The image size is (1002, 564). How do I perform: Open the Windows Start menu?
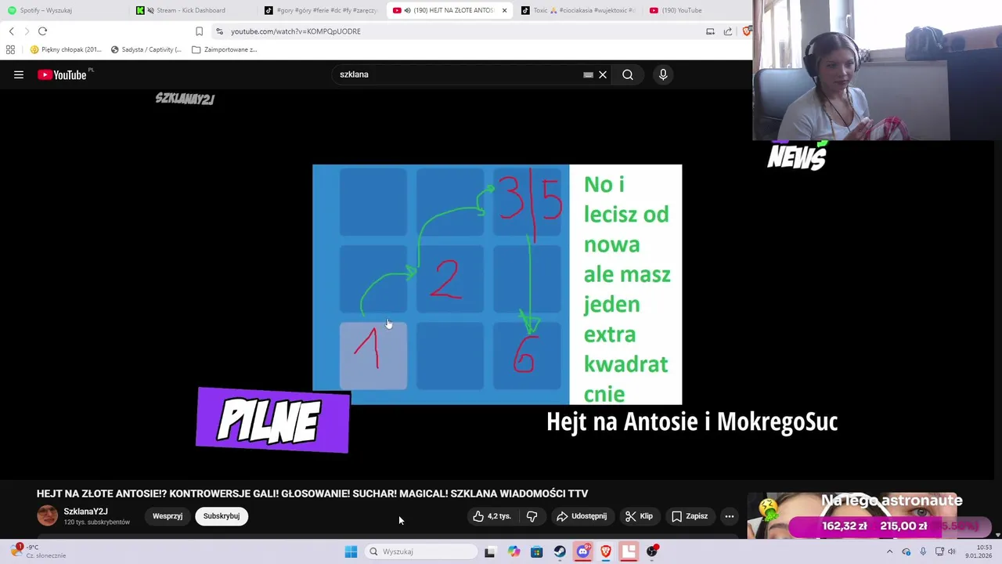coord(351,551)
